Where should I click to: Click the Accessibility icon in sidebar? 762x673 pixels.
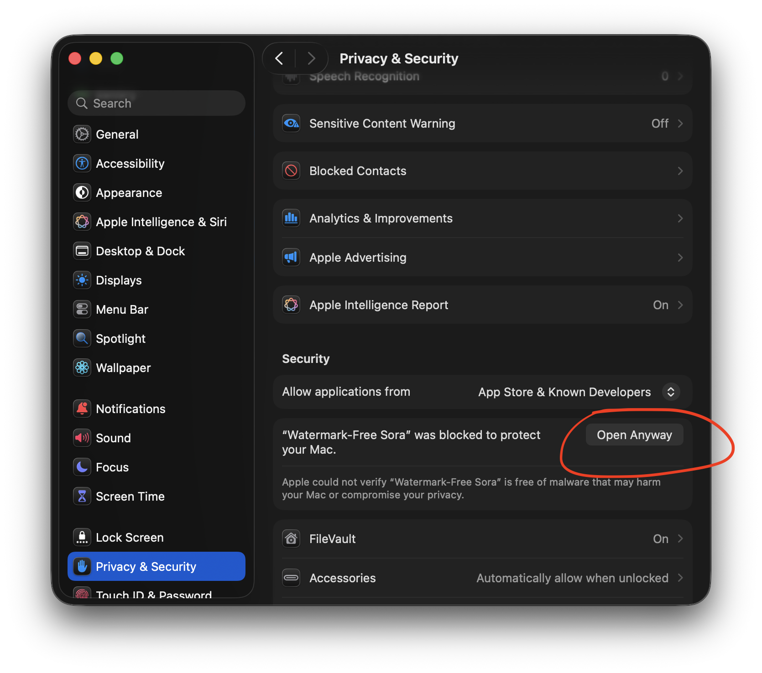(x=82, y=163)
